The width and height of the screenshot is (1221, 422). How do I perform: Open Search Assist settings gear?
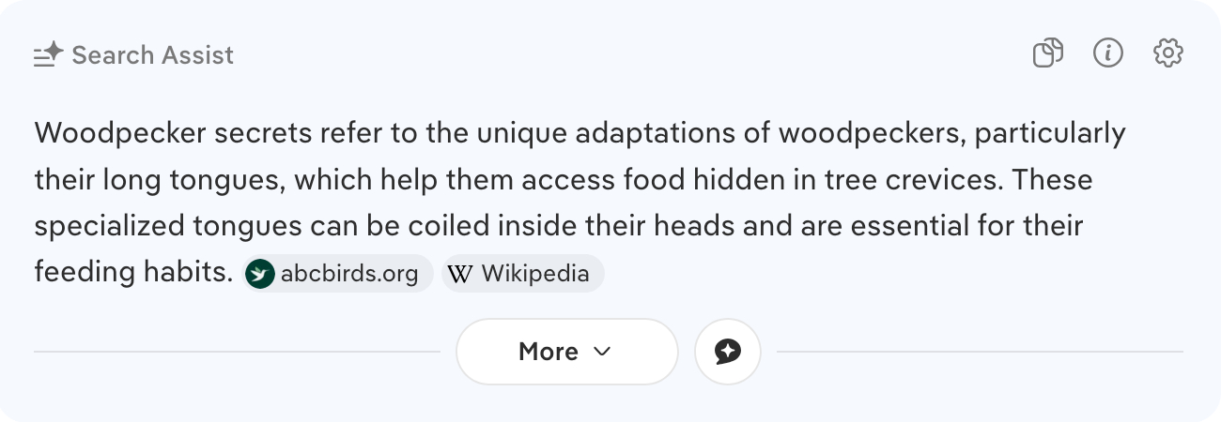click(x=1167, y=53)
